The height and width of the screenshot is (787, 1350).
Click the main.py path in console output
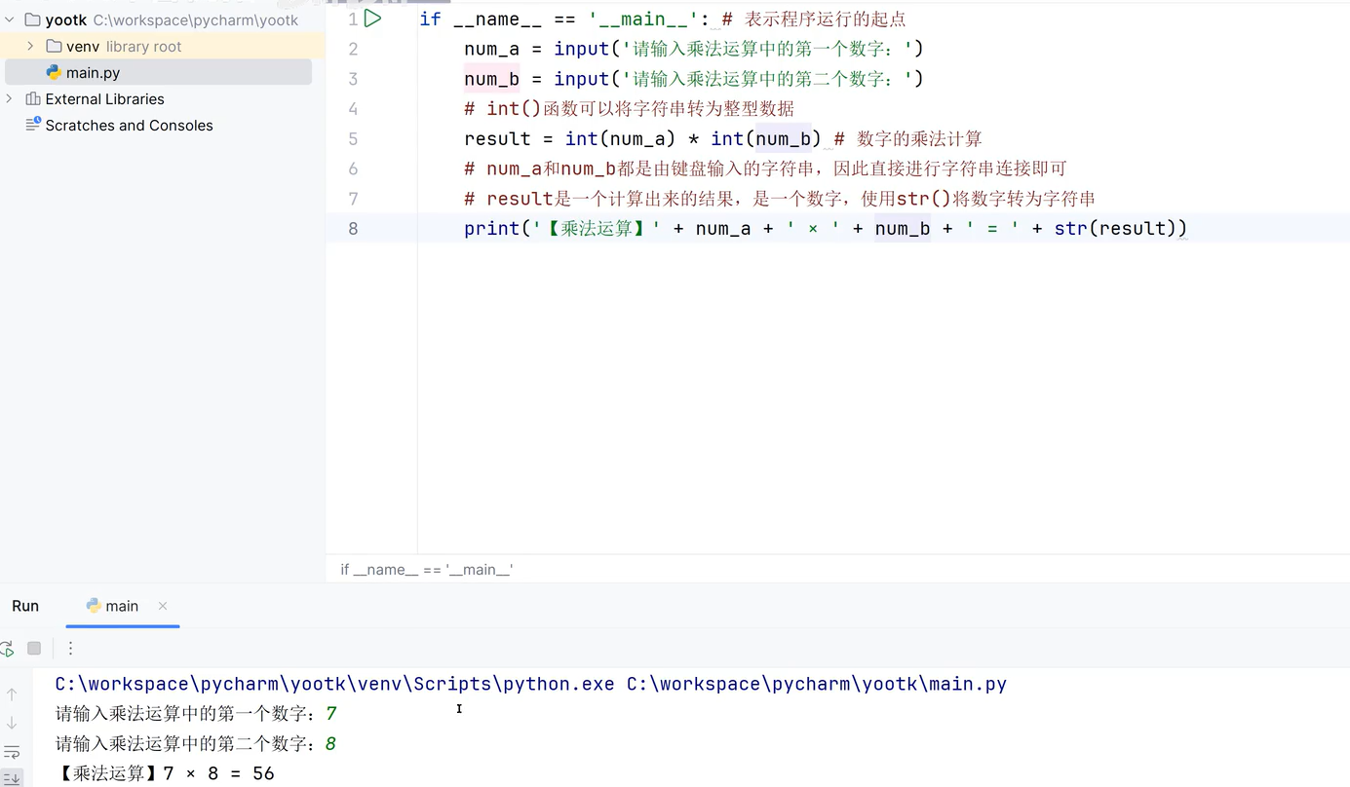coord(817,684)
